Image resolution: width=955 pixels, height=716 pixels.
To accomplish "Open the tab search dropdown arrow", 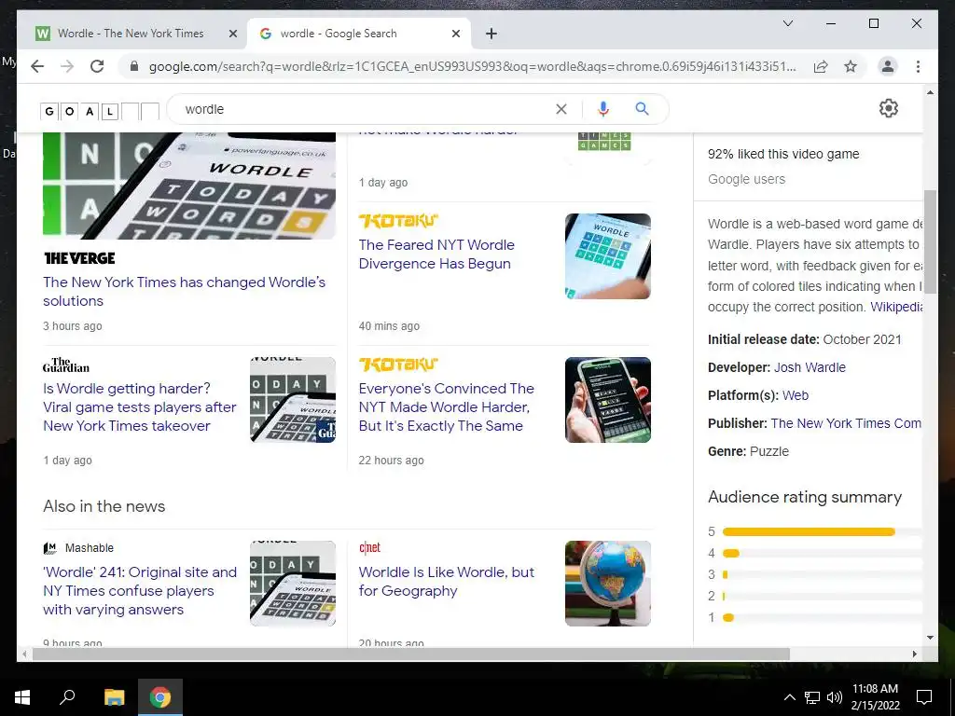I will (x=787, y=23).
